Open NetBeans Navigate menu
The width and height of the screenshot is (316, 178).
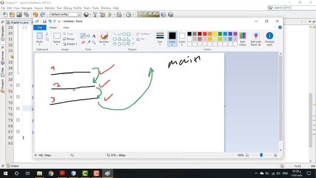(27, 8)
